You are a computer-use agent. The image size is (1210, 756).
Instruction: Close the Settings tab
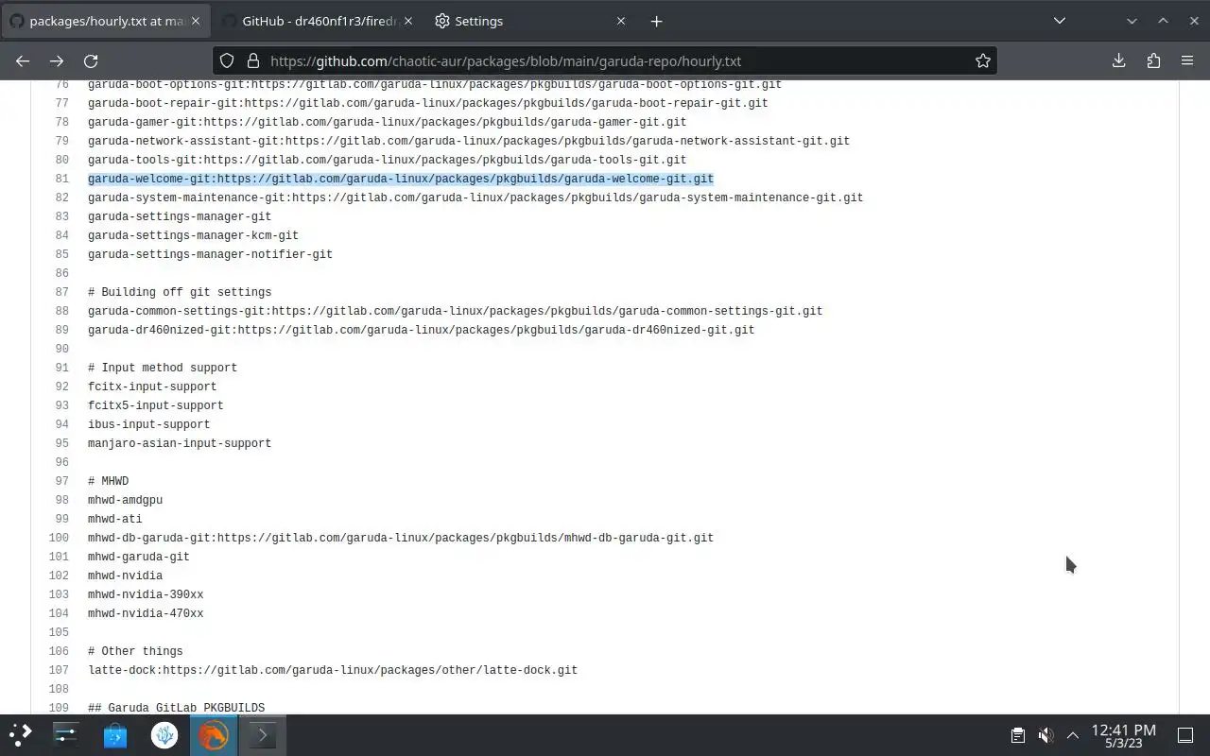point(621,21)
